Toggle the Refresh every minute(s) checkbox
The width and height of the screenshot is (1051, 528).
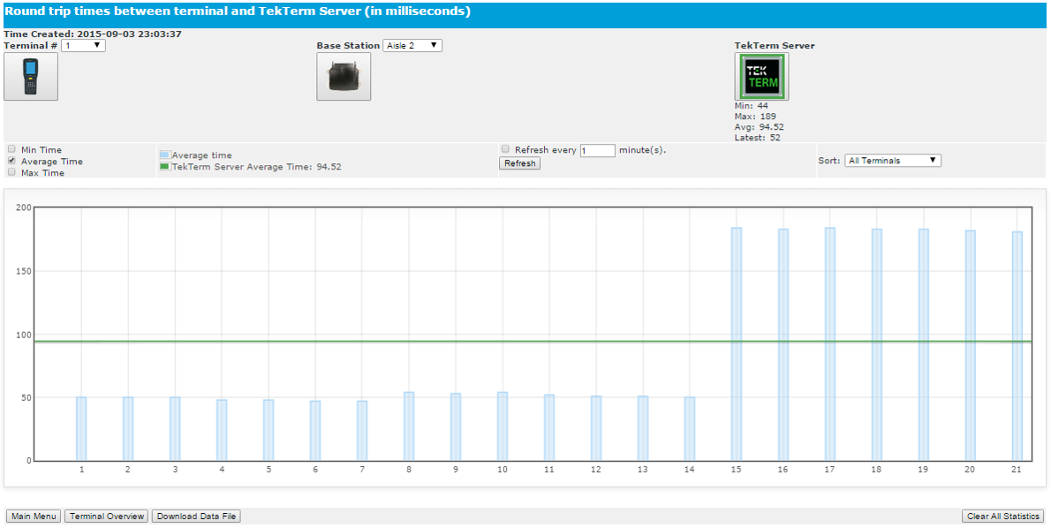click(506, 149)
